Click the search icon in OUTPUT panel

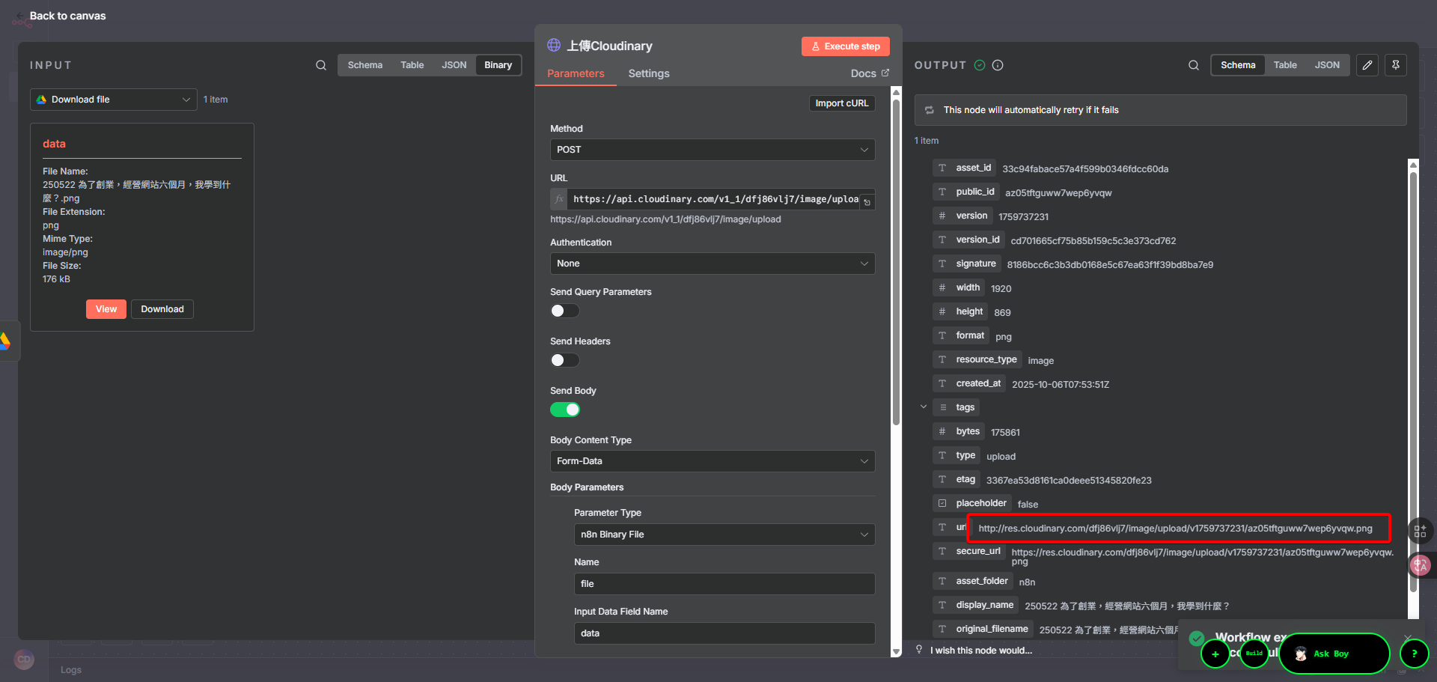[x=1193, y=65]
